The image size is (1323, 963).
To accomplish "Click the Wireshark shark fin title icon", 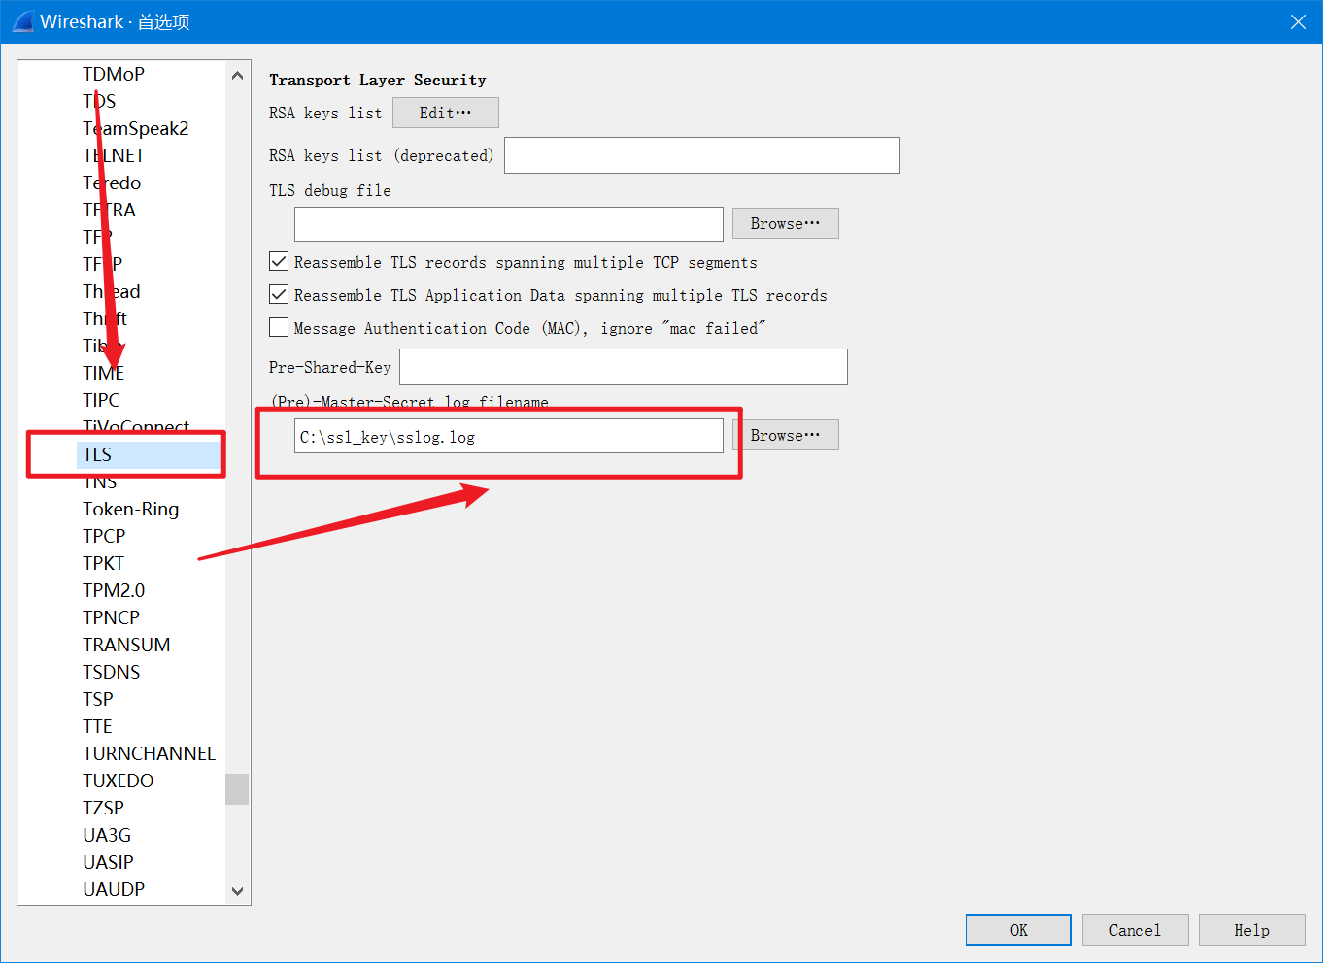I will click(x=22, y=20).
